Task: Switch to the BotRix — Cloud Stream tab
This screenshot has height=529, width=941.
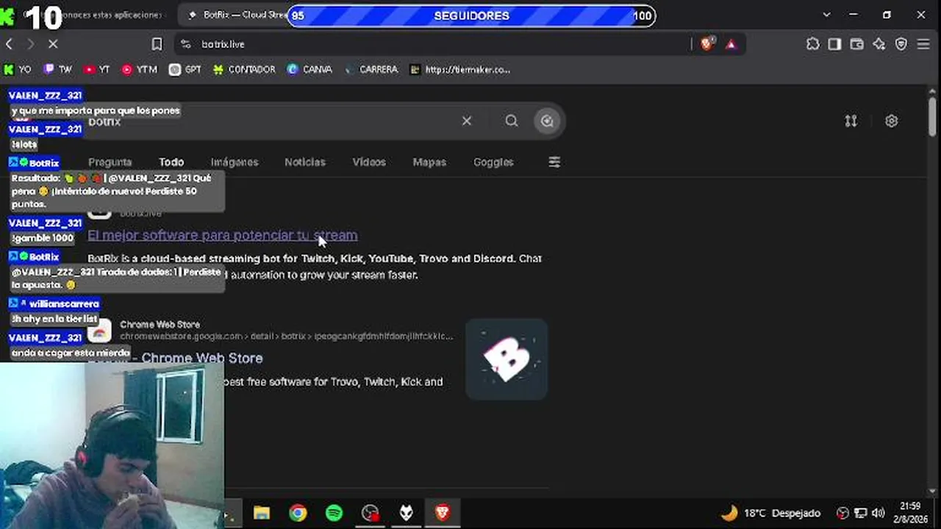Action: click(x=237, y=15)
